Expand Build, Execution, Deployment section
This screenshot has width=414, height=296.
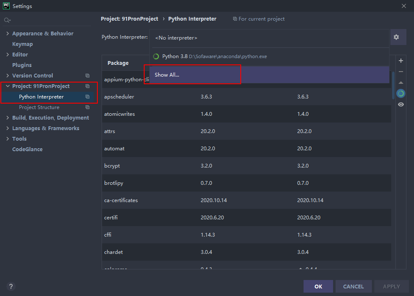click(8, 118)
